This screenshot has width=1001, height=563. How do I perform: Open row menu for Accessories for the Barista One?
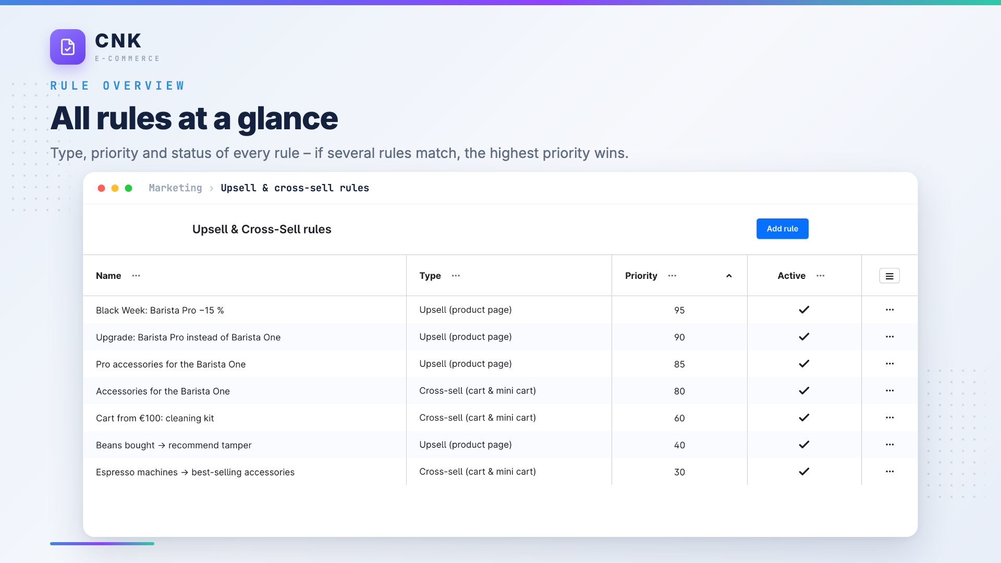(890, 391)
